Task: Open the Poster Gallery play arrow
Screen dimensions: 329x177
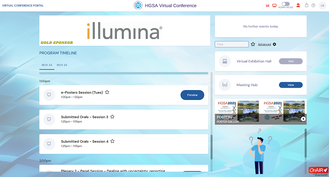Action: (303, 119)
